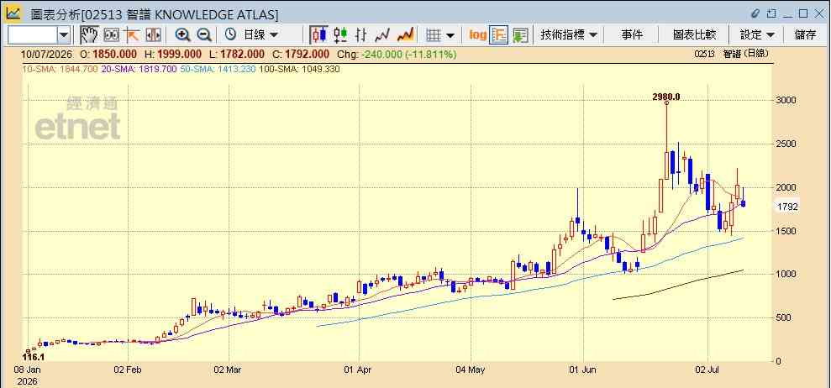The width and height of the screenshot is (831, 388).
Task: Click the 2980.0 high price marker
Action: tap(666, 97)
